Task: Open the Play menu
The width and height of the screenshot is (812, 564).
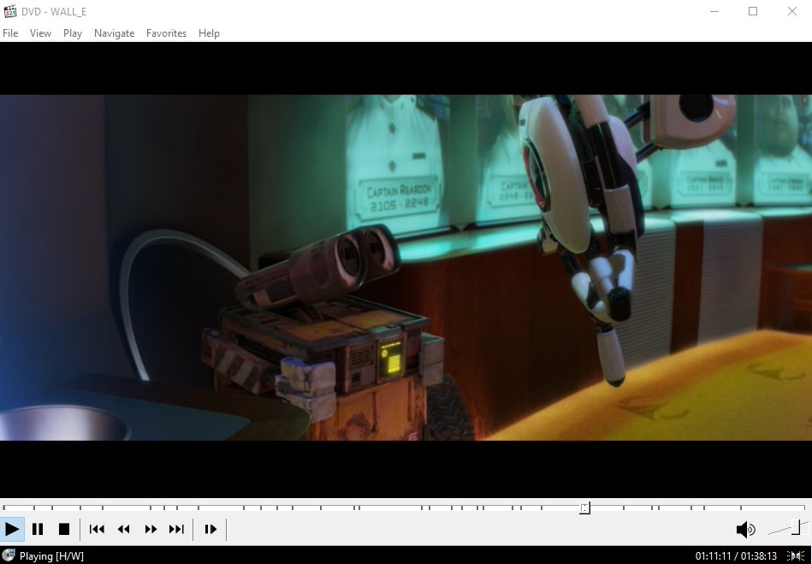Action: pos(73,33)
